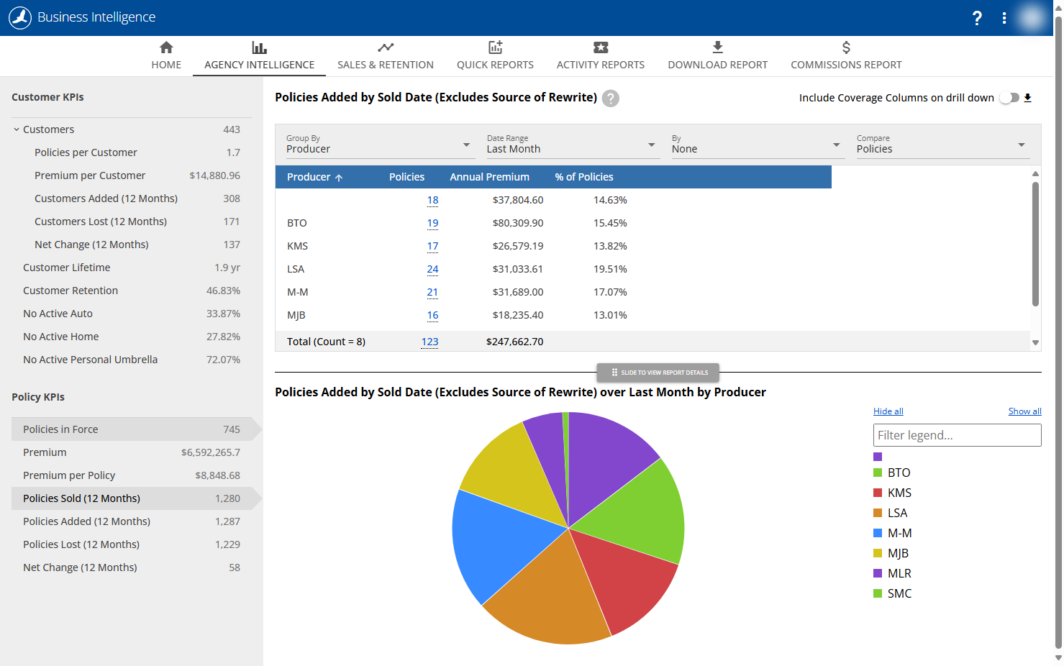Viewport: 1064px width, 666px height.
Task: Open the Quick Reports tab
Action: (495, 56)
